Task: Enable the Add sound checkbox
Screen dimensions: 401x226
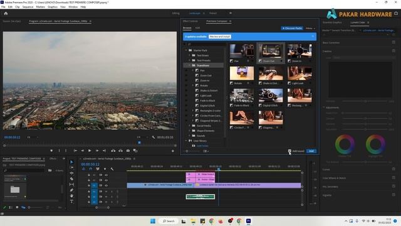Action: [x=289, y=151]
